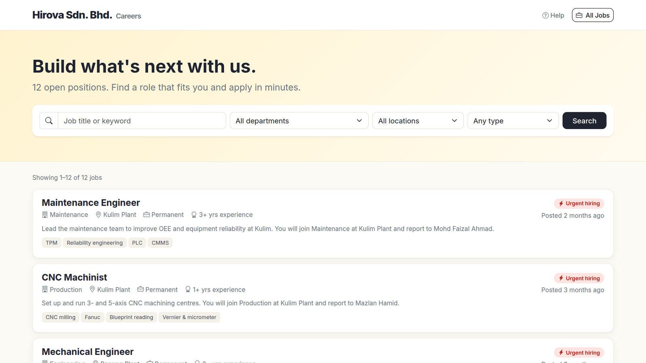This screenshot has width=646, height=363.
Task: Click 'Showing 1–12 of 12 jobs' text
Action: coord(67,177)
